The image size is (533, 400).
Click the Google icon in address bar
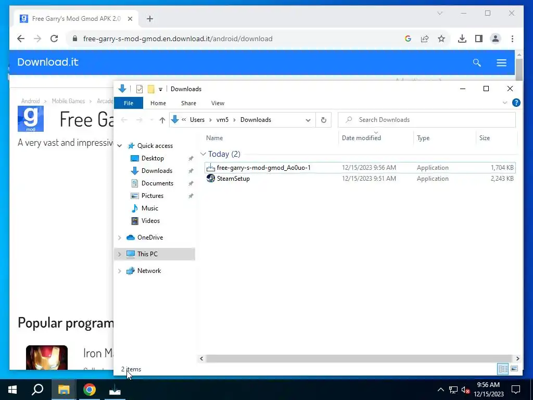point(408,39)
